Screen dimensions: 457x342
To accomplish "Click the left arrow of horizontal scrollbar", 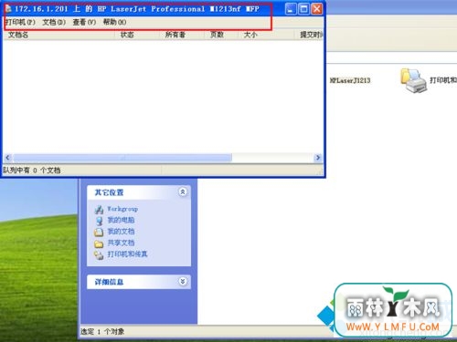I will tap(8, 158).
